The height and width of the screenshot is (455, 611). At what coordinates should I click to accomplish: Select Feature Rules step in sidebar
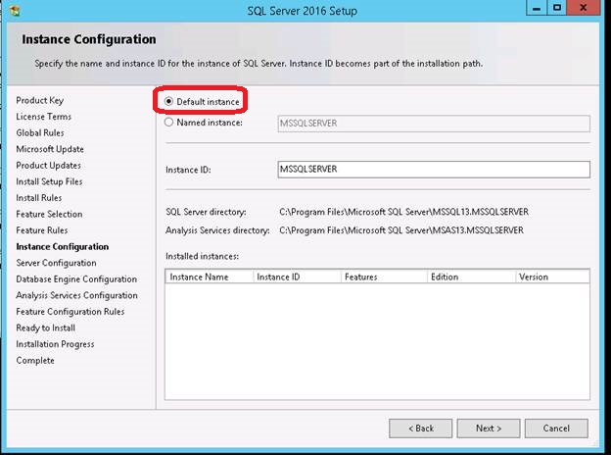coord(42,230)
